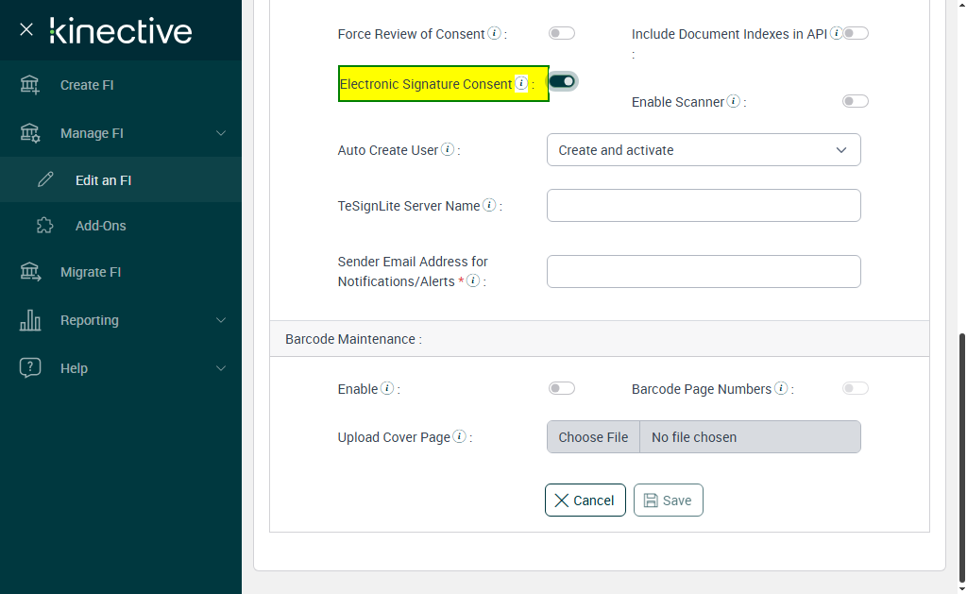Click info icon next to Upload Cover Page
This screenshot has height=594, width=967.
(459, 437)
